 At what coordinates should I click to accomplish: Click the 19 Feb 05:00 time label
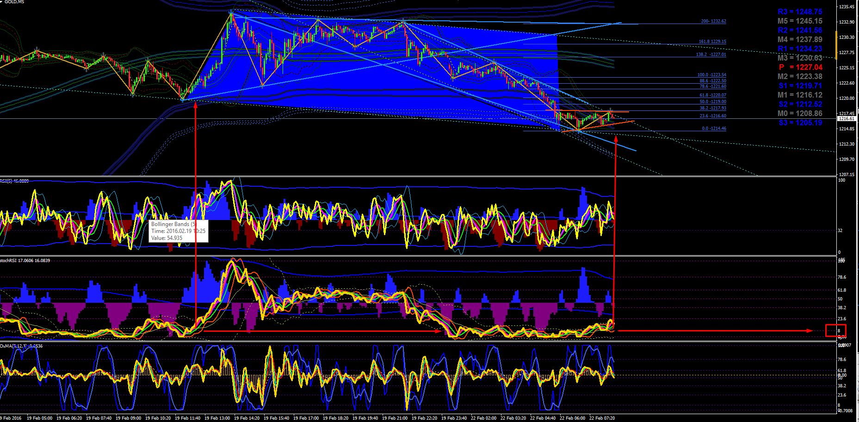39,418
